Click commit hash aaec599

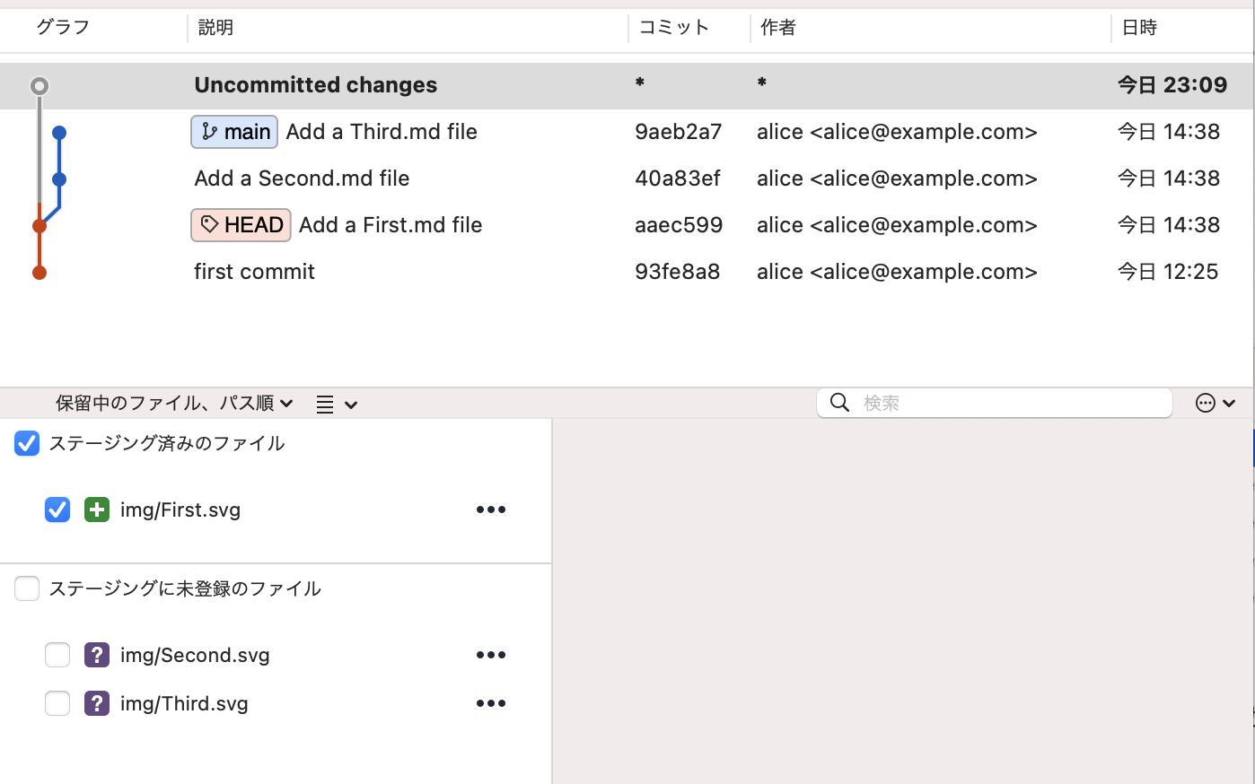tap(679, 225)
